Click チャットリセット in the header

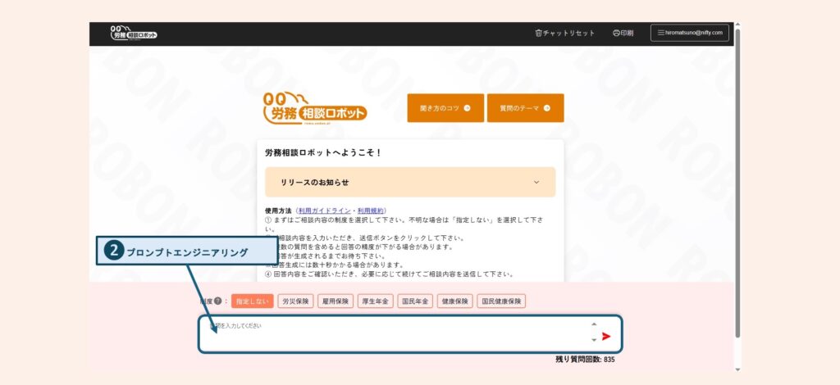click(565, 33)
